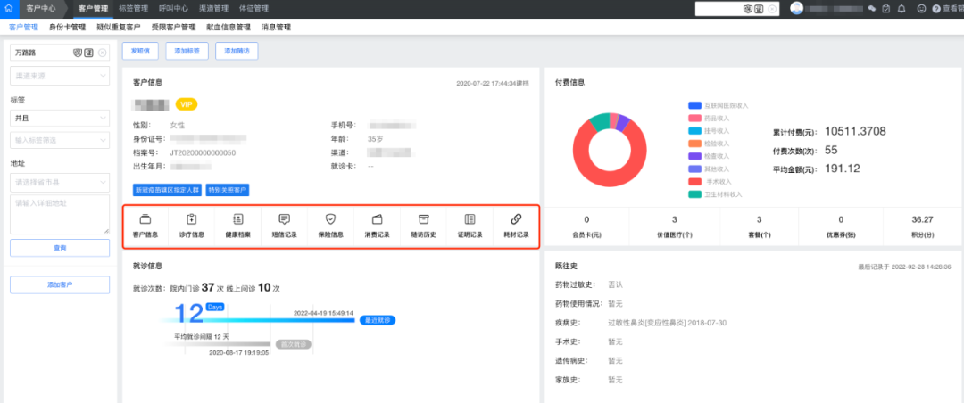964x403 pixels.
Task: Open the 请选择省市县 region dropdown
Action: pyautogui.click(x=61, y=182)
